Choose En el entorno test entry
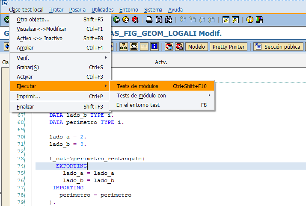The width and height of the screenshot is (306, 206). click(162, 105)
